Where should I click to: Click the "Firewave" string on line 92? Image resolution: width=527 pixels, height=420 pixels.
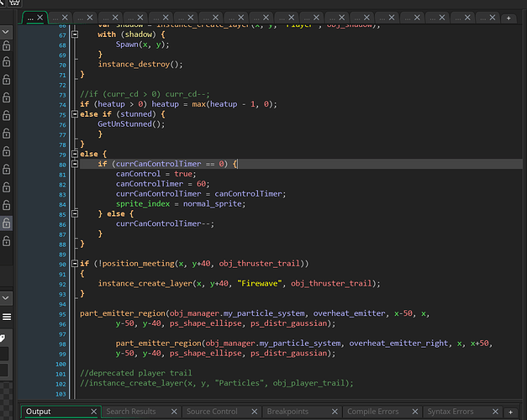pos(260,283)
